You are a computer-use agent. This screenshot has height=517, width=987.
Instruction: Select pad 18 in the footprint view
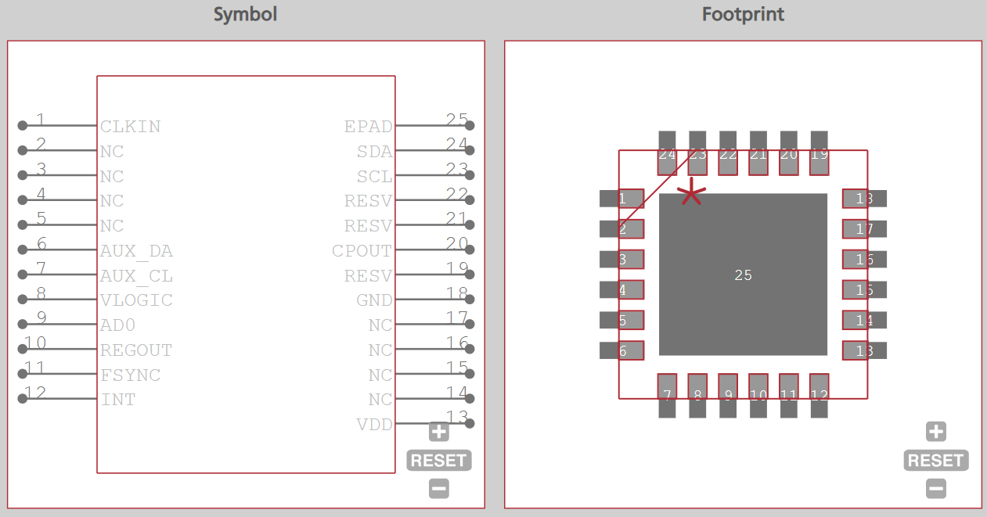click(x=864, y=199)
